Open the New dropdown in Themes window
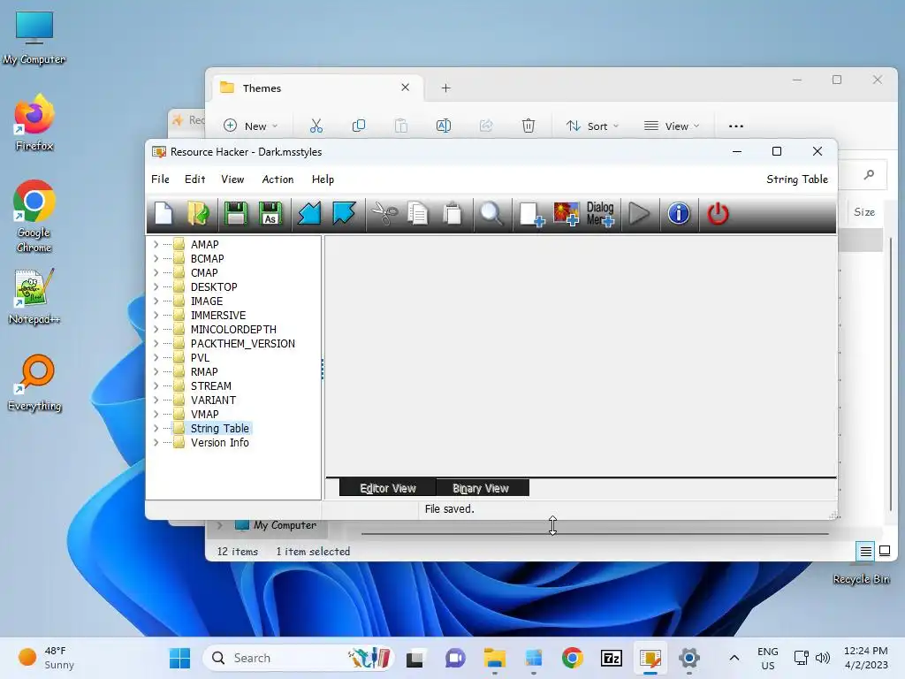The width and height of the screenshot is (905, 679). tap(250, 126)
